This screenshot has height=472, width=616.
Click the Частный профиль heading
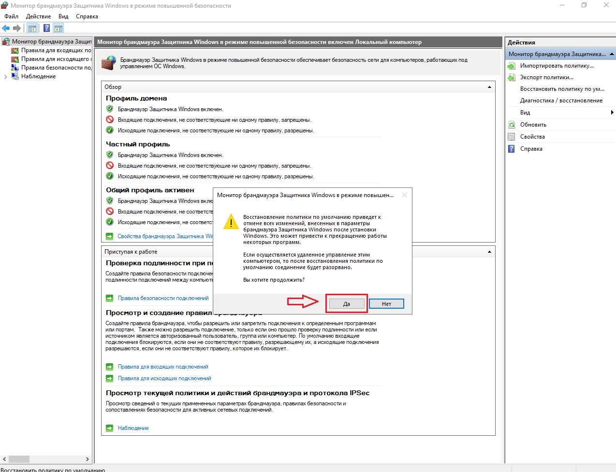coord(138,144)
